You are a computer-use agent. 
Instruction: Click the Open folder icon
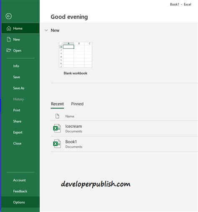pyautogui.click(x=9, y=50)
